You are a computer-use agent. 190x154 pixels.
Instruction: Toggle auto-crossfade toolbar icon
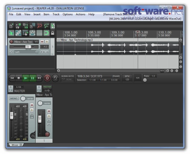11,33
